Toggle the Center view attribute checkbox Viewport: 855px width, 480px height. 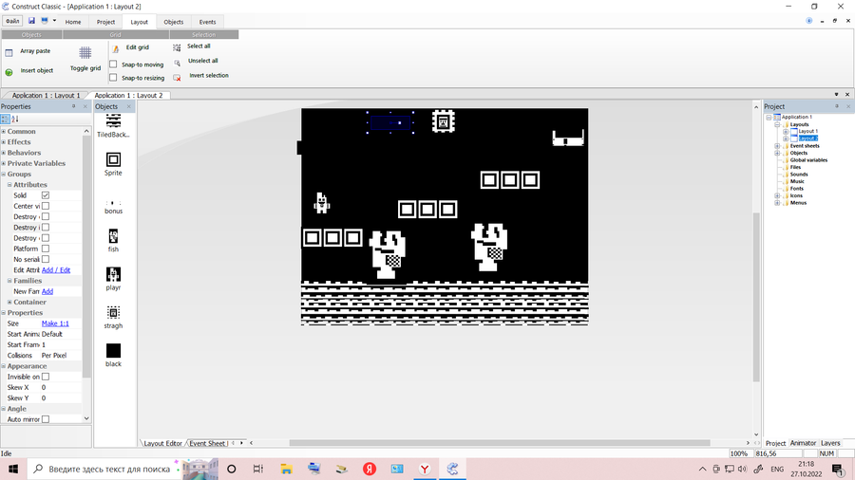46,206
